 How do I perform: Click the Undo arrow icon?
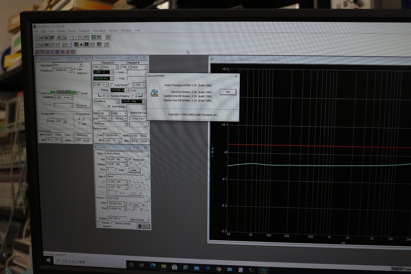click(x=71, y=37)
